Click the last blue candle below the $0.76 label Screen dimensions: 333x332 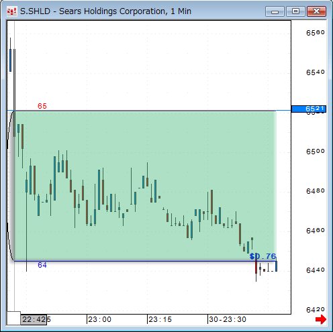(277, 266)
